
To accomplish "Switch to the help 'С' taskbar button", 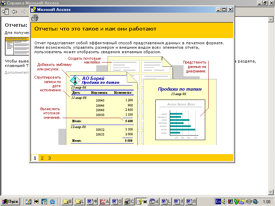I will pyautogui.click(x=129, y=202).
